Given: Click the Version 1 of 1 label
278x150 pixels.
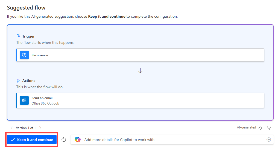Looking at the screenshot, I should pos(26,128).
